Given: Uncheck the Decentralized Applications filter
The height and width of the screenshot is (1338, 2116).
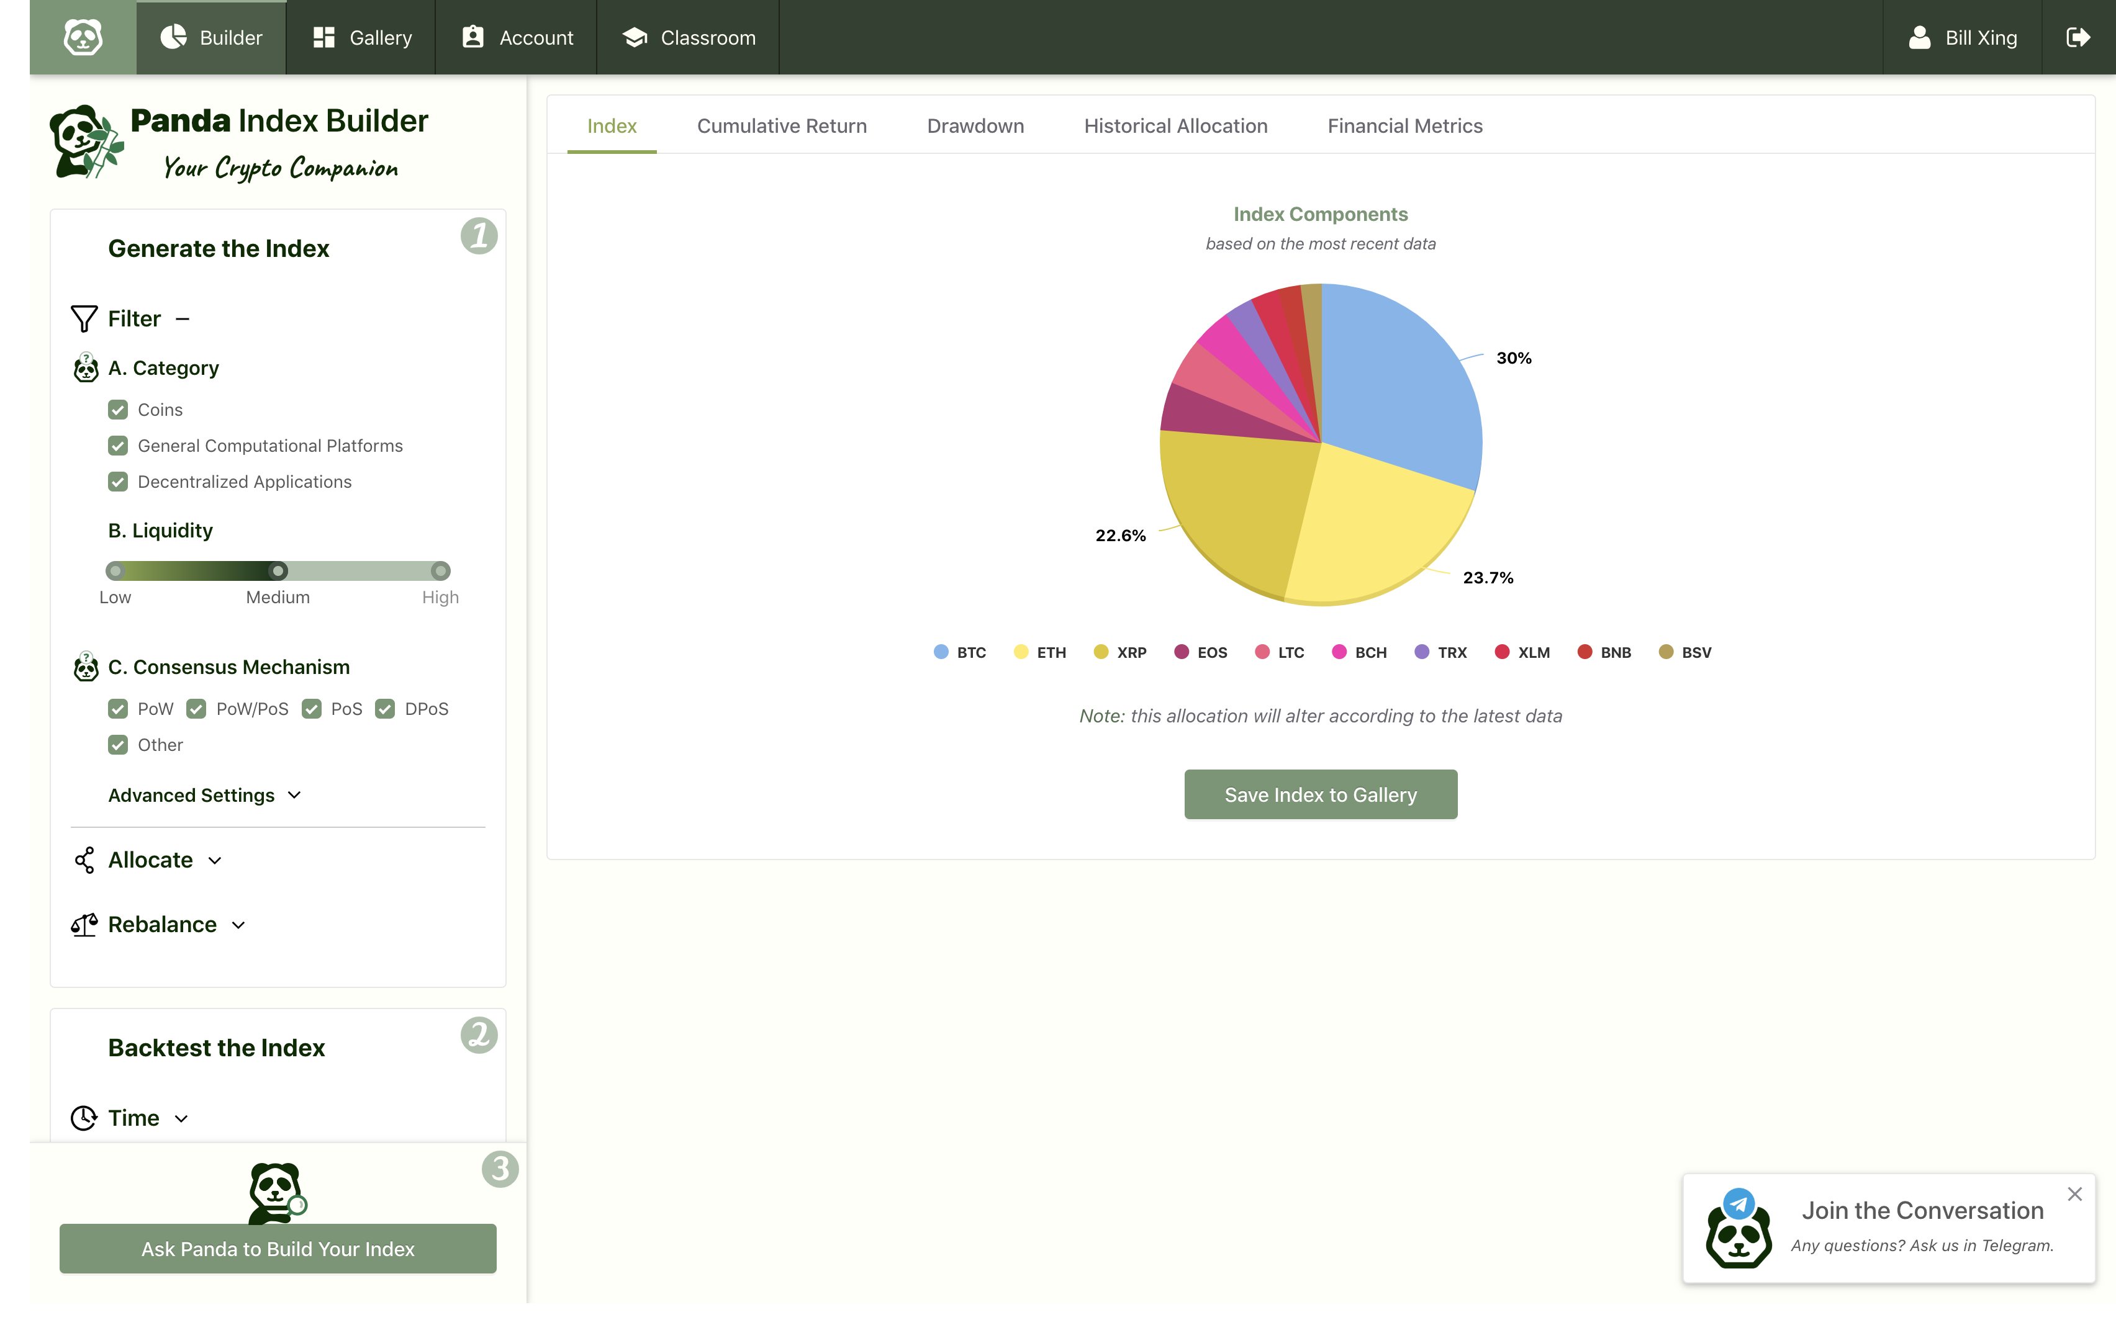Looking at the screenshot, I should [x=119, y=482].
